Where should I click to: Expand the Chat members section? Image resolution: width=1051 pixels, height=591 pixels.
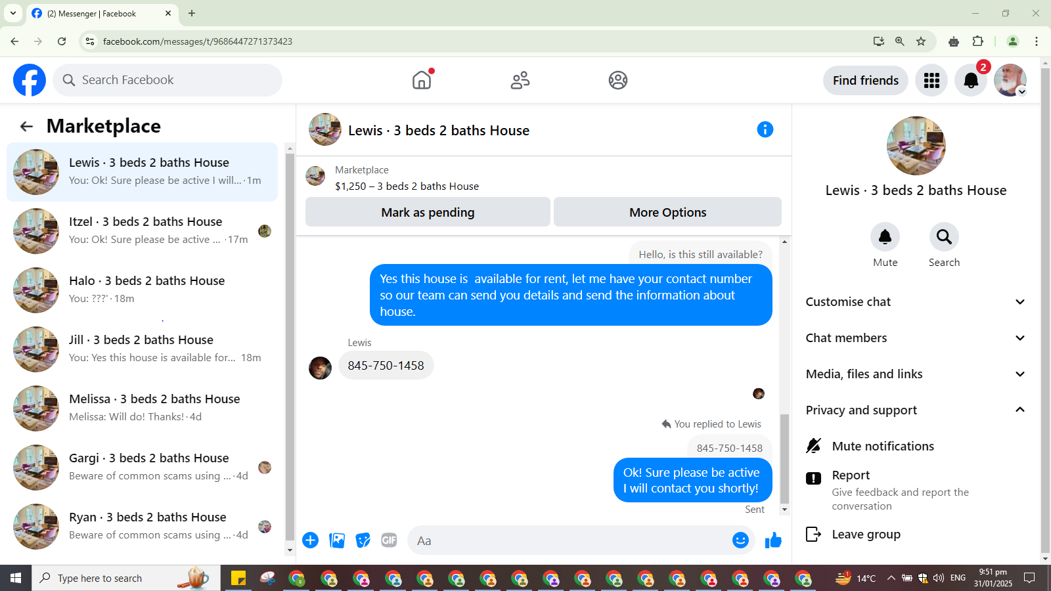coord(915,338)
